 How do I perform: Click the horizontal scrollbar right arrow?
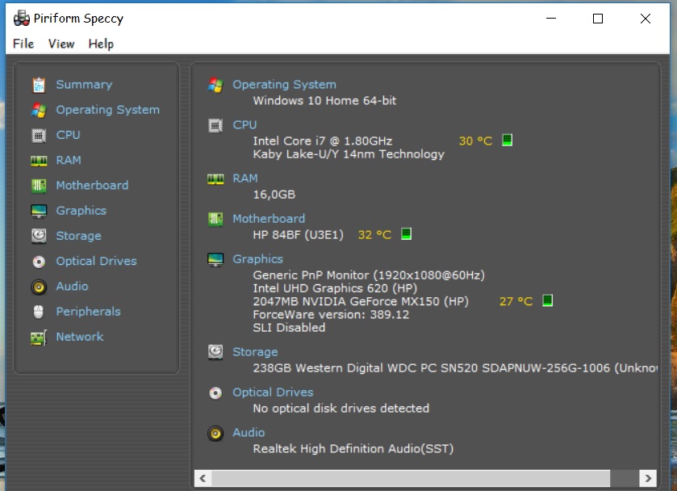[648, 478]
